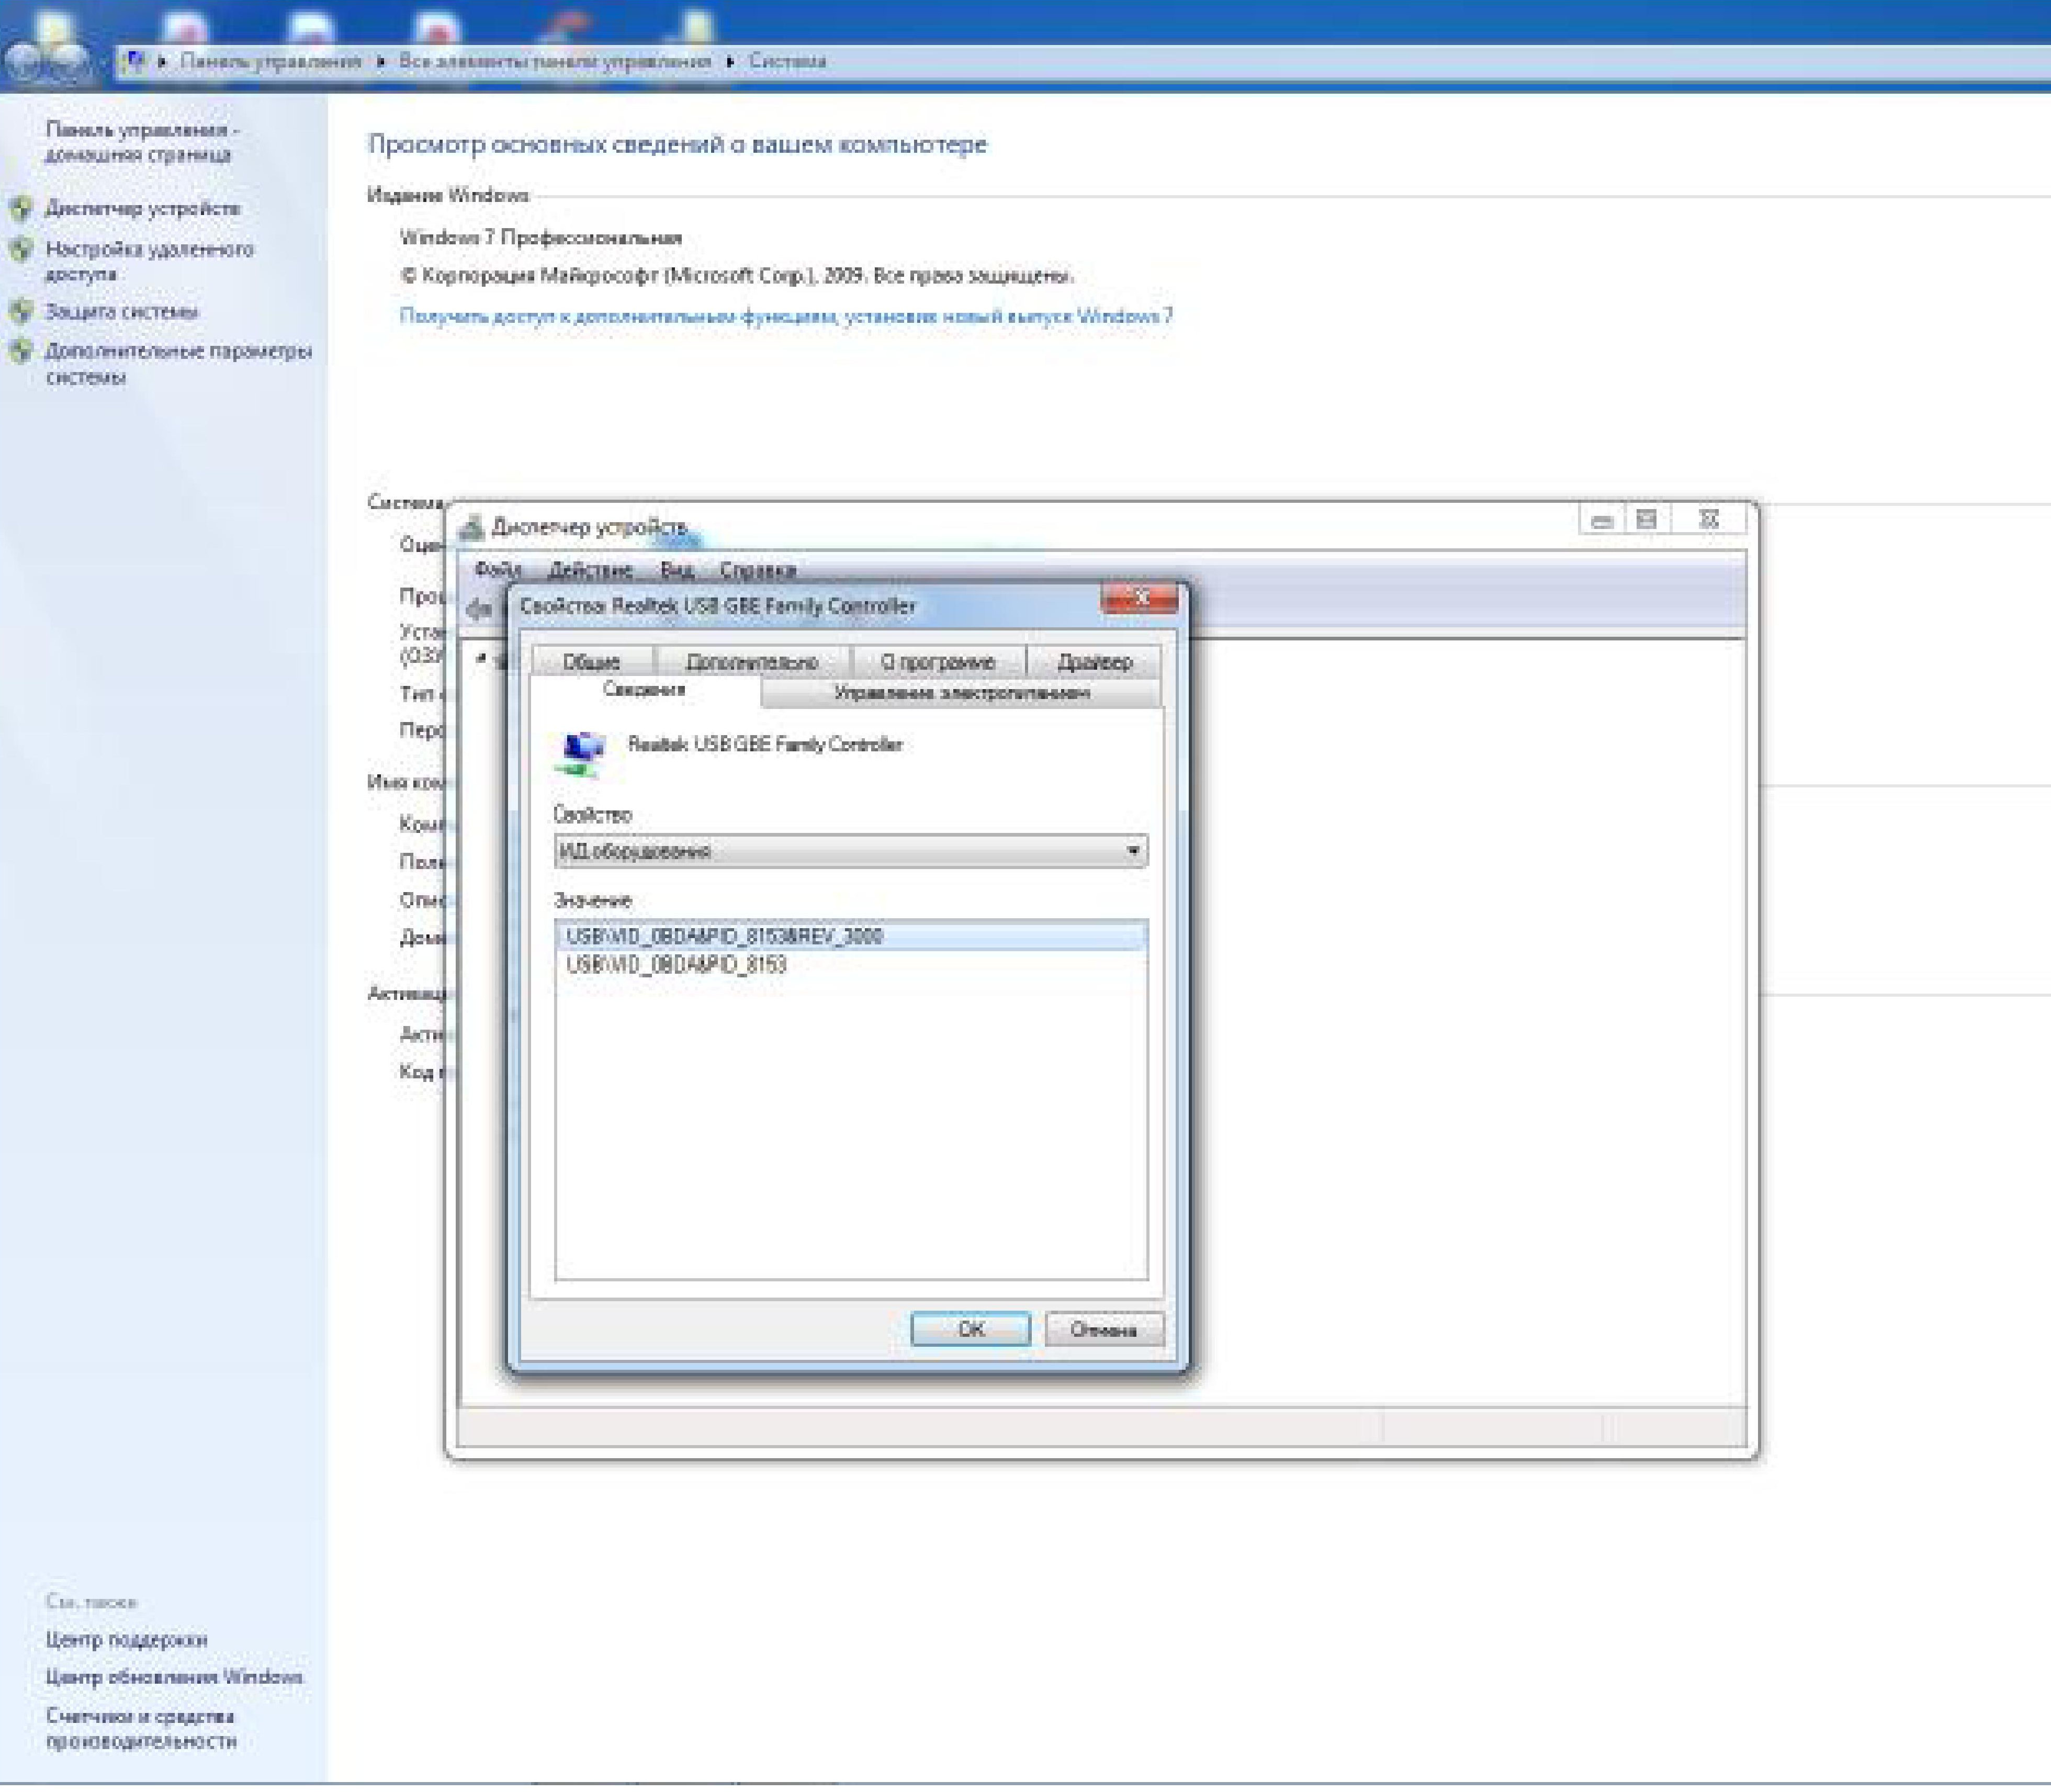Open Центр обновления Windows link

tap(174, 1677)
